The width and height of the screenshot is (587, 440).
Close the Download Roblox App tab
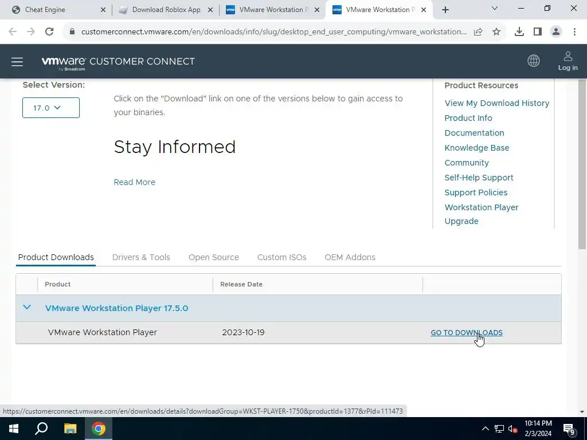tap(210, 10)
